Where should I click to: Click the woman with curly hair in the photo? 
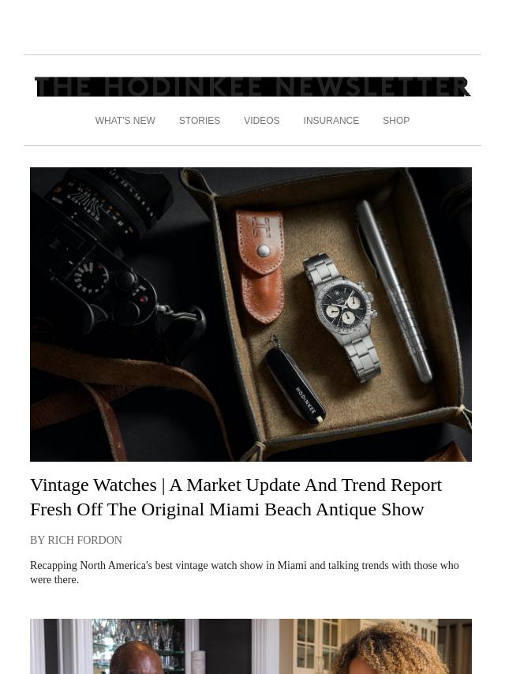pyautogui.click(x=389, y=649)
